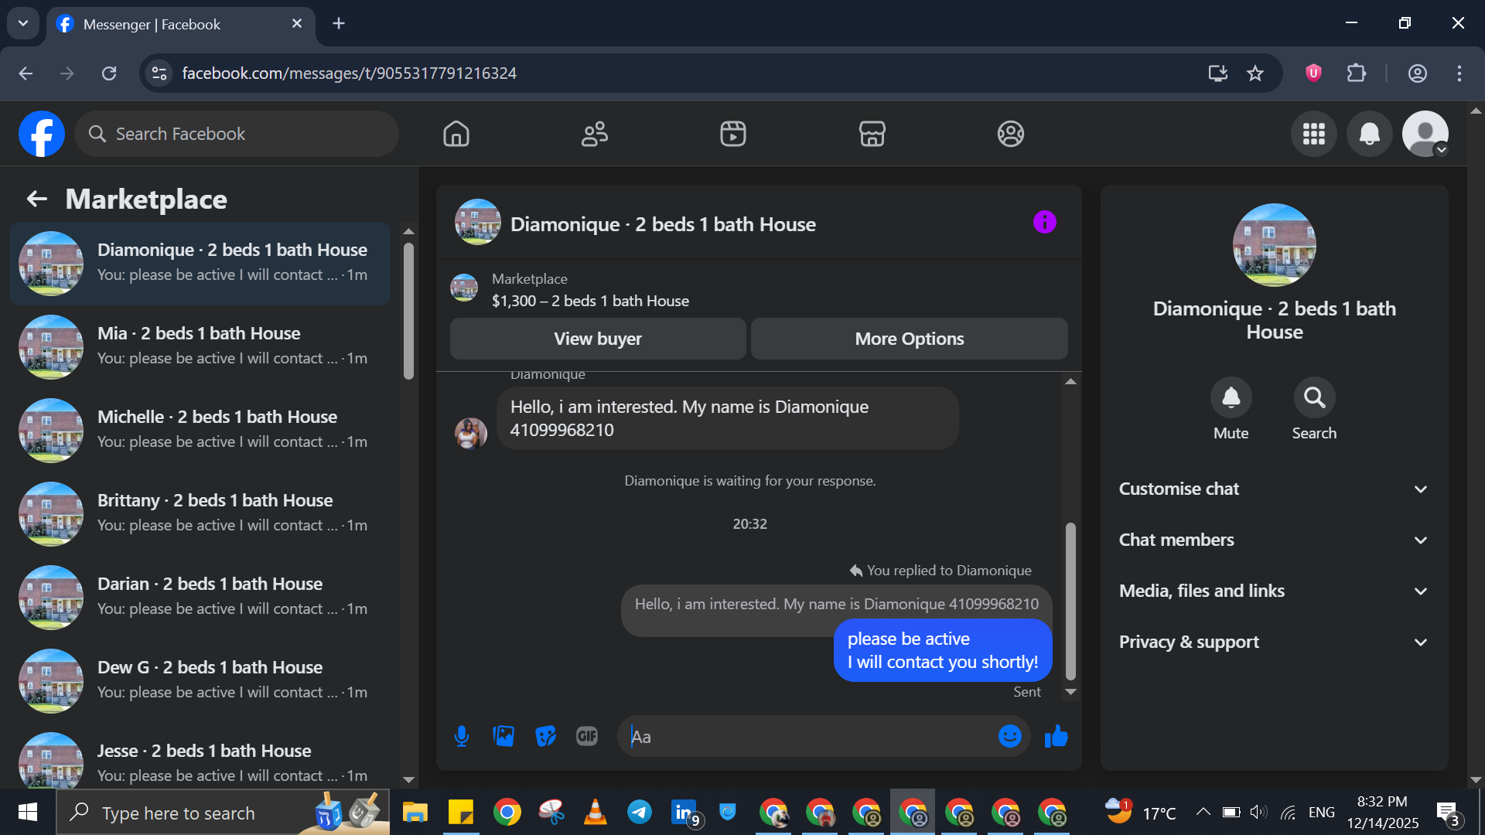Choose a sticker via sticker icon
The width and height of the screenshot is (1485, 835).
(x=545, y=736)
